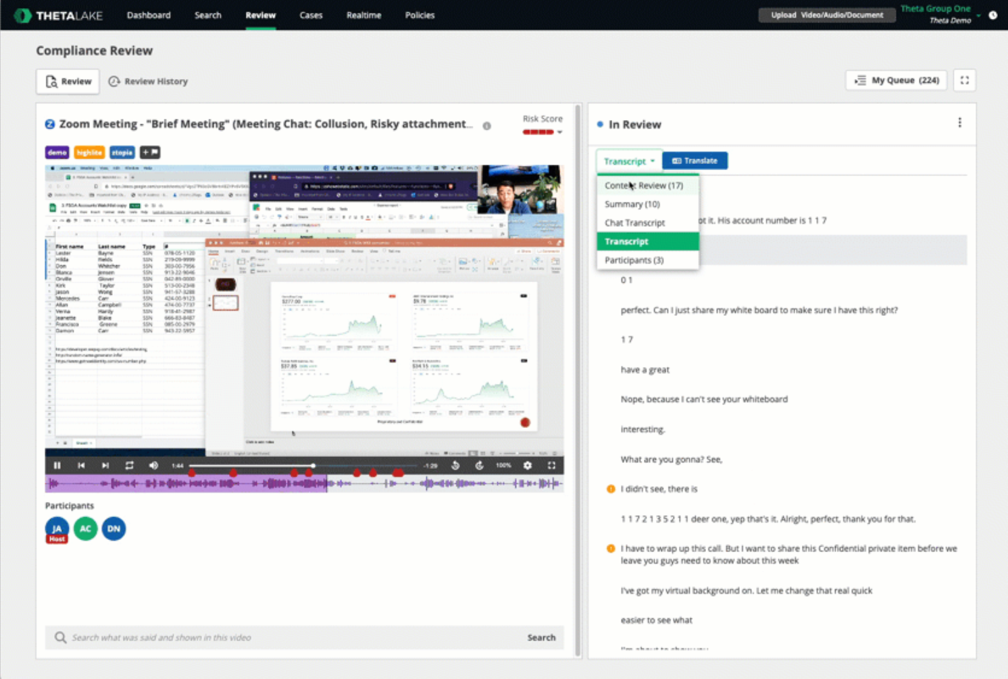Click transcript line "What are you gonna? See,"
Viewport: 1008px width, 679px height.
[672, 459]
